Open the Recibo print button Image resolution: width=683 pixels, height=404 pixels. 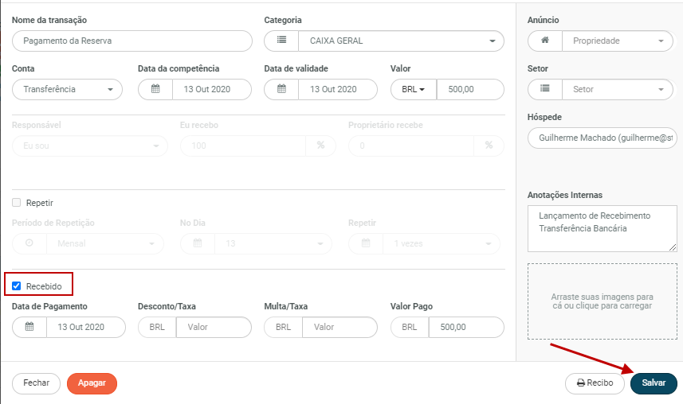[595, 383]
